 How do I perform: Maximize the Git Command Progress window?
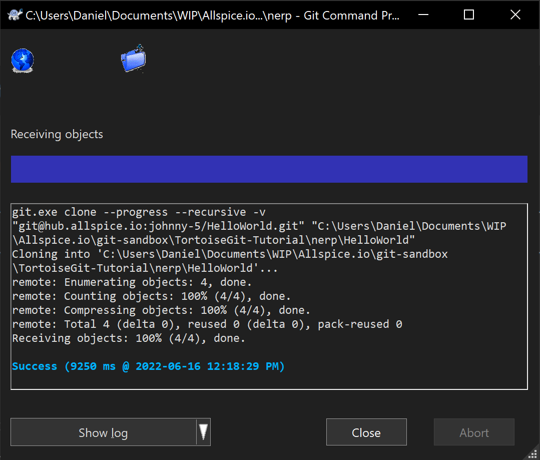469,15
